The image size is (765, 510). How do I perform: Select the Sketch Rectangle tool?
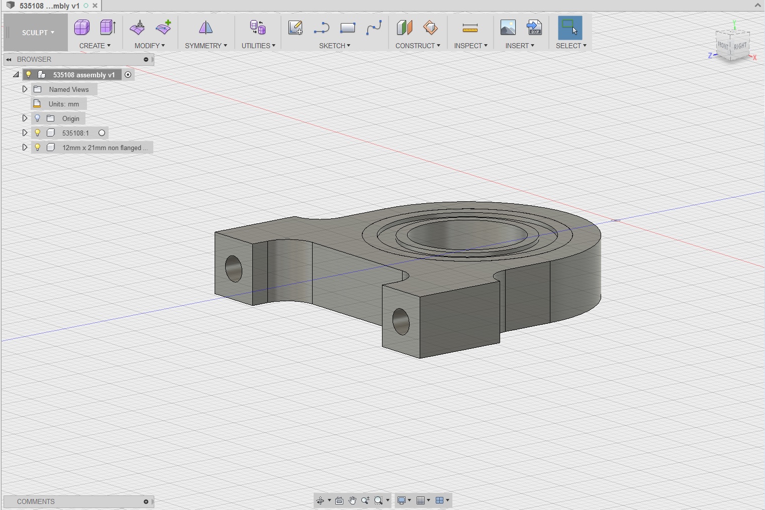point(348,28)
